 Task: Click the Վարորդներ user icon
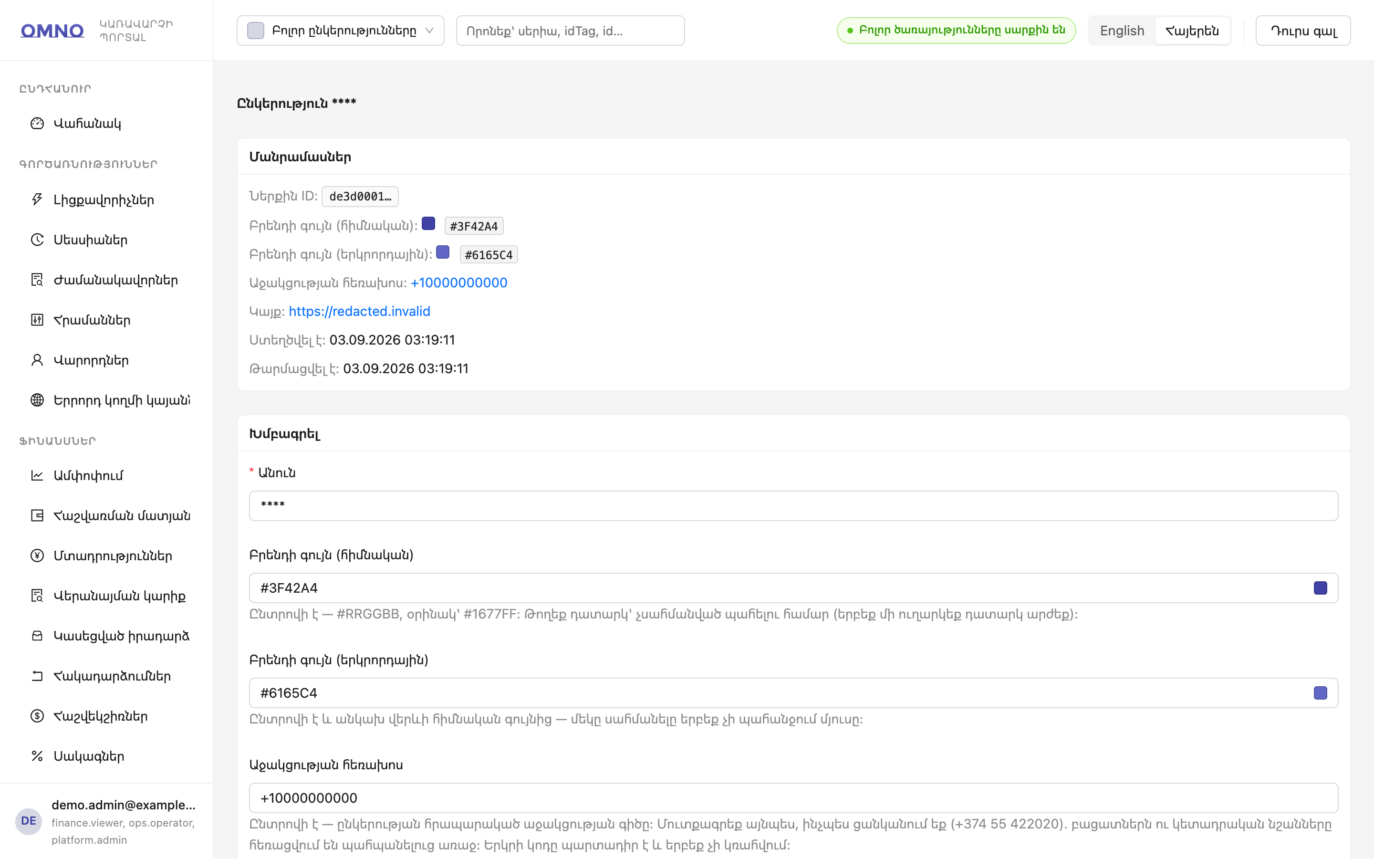point(37,360)
